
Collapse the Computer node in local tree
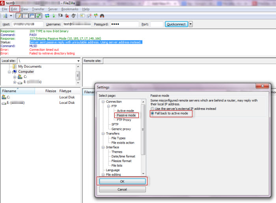point(9,72)
